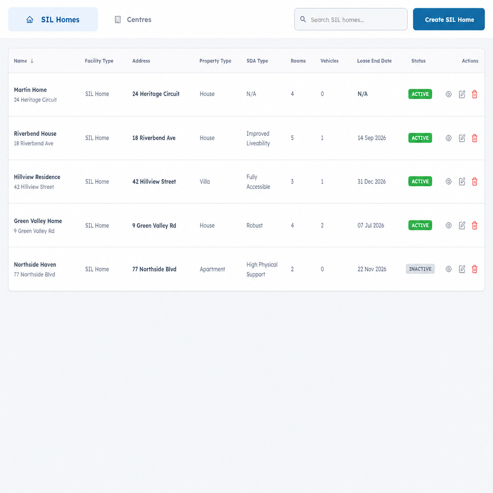
Task: Click the 22 Nov 2026 lease date
Action: coord(372,269)
